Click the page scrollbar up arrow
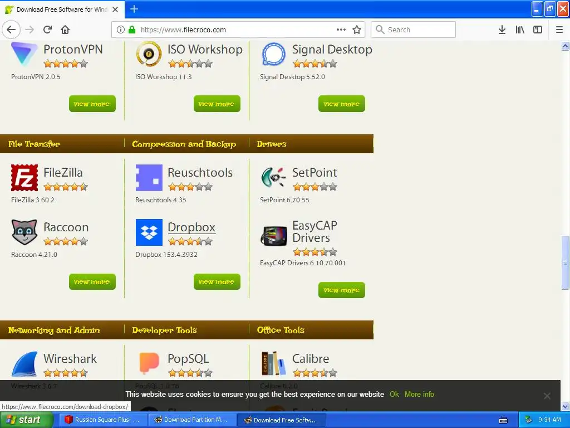The width and height of the screenshot is (570, 428). click(x=565, y=46)
